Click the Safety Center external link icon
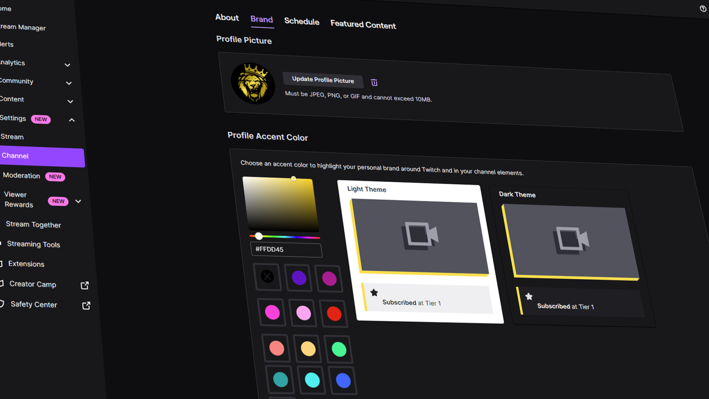Screen dimensions: 709x399 (x=86, y=306)
